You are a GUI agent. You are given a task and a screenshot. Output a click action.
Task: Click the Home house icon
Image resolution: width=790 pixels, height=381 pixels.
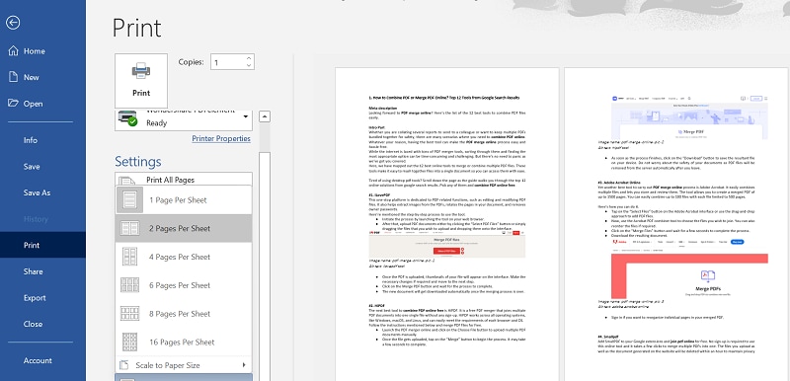point(14,51)
